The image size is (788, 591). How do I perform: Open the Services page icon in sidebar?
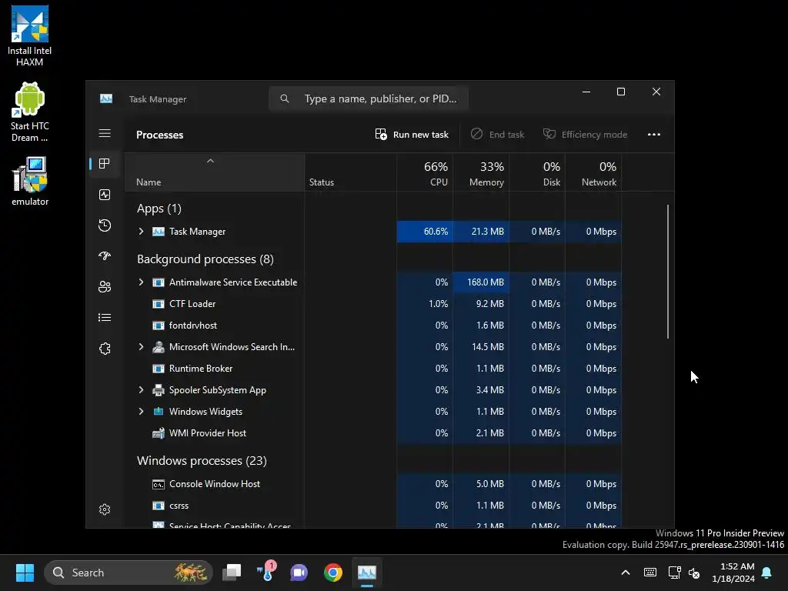105,349
